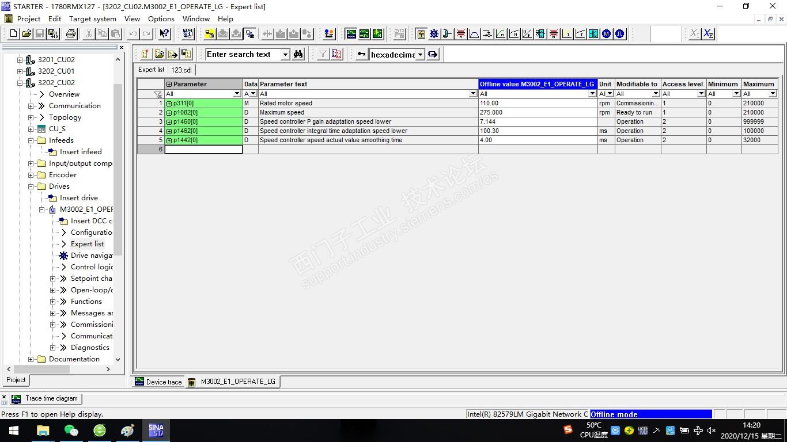
Task: Click the Offline value column header
Action: pos(538,84)
